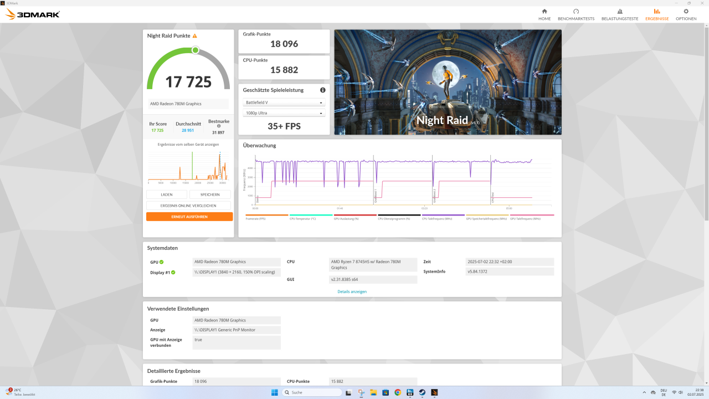709x399 pixels.
Task: Click the 'true' value for GPU mit Anzeige
Action: point(237,342)
